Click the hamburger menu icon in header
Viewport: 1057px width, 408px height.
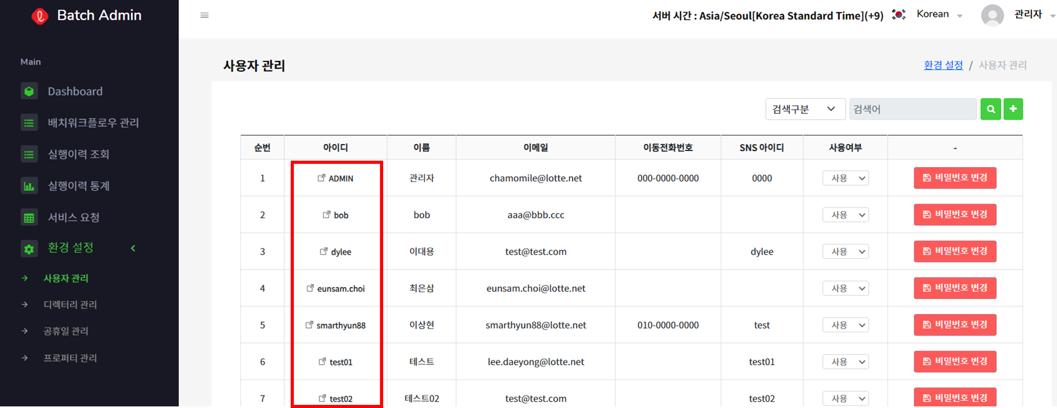point(205,15)
